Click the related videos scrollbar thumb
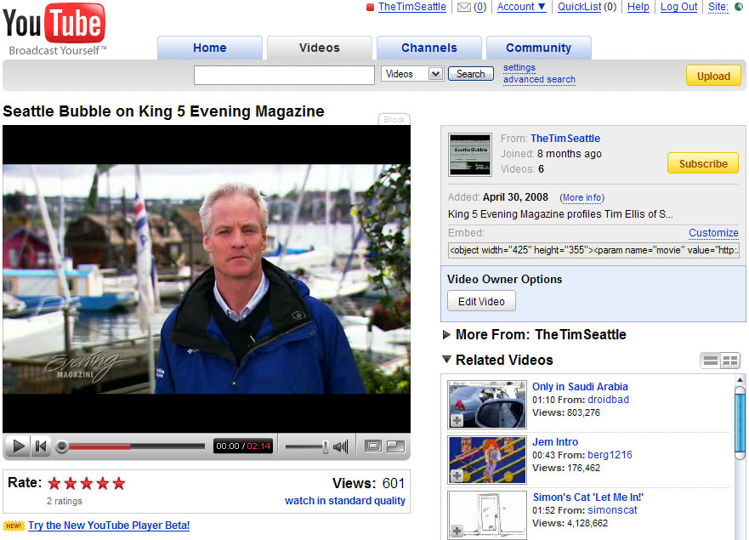This screenshot has width=749, height=540. coord(740,423)
